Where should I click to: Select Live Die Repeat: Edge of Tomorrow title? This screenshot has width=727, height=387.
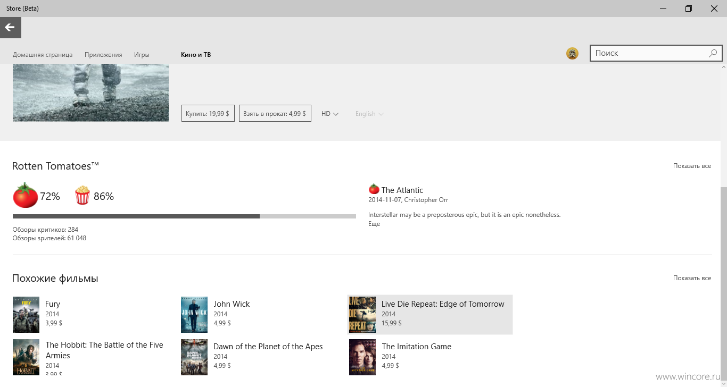pos(443,304)
